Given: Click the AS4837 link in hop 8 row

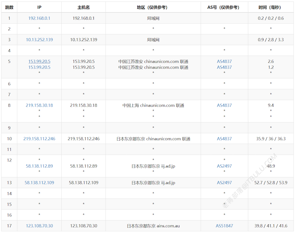Looking at the screenshot, I should pos(224,105).
